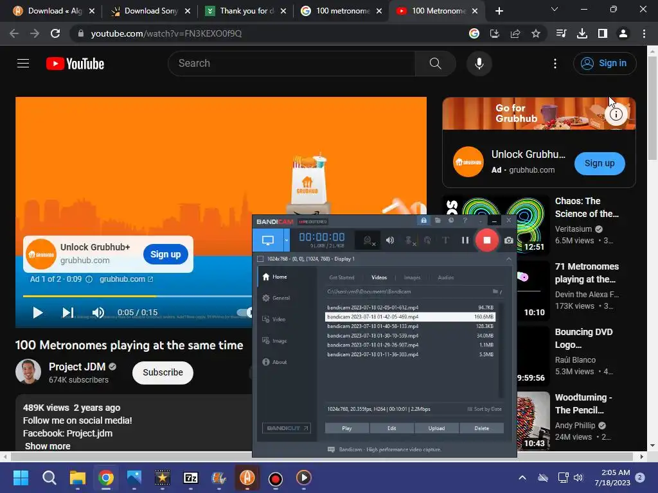
Task: Switch to the Get Started tab
Action: pos(342,277)
